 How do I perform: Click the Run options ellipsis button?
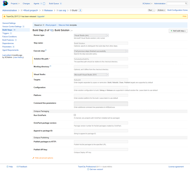(154, 10)
